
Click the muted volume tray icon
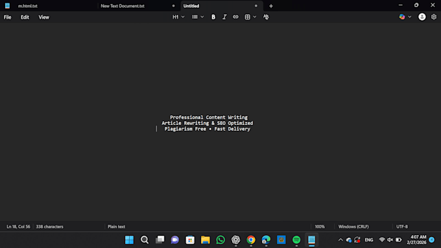[x=390, y=240]
